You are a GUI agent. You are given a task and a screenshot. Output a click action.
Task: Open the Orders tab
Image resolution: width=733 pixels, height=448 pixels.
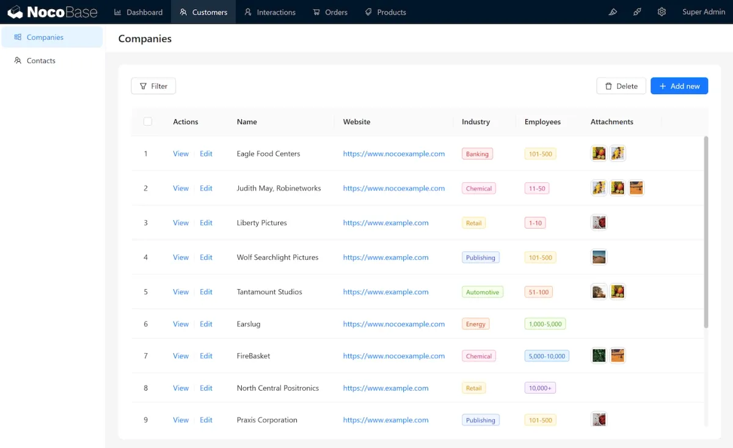pos(330,12)
